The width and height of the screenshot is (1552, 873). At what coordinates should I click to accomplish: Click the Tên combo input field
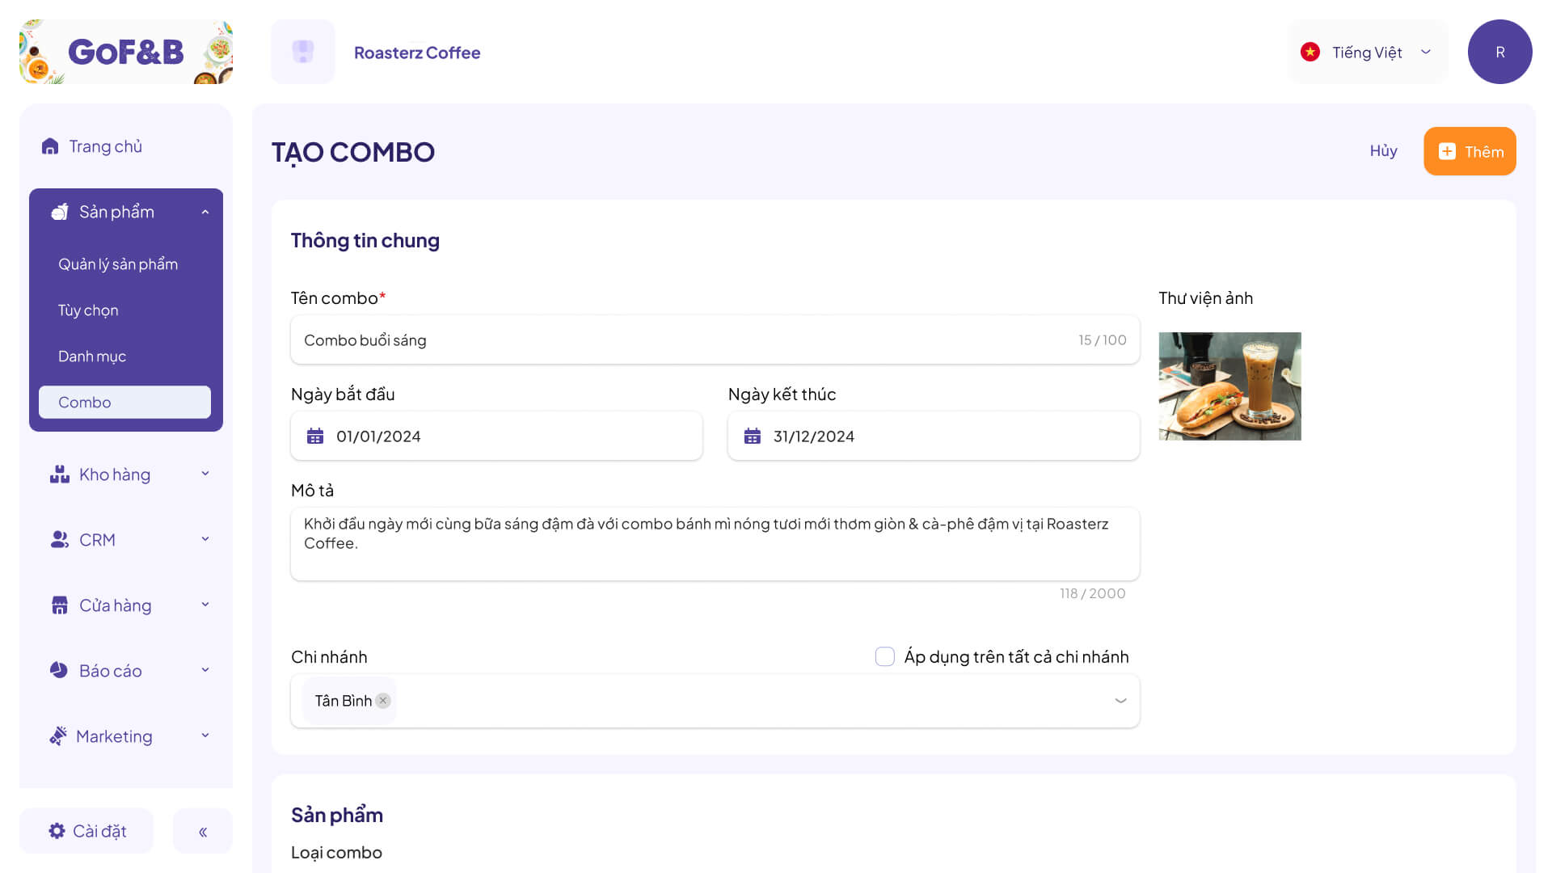[715, 339]
